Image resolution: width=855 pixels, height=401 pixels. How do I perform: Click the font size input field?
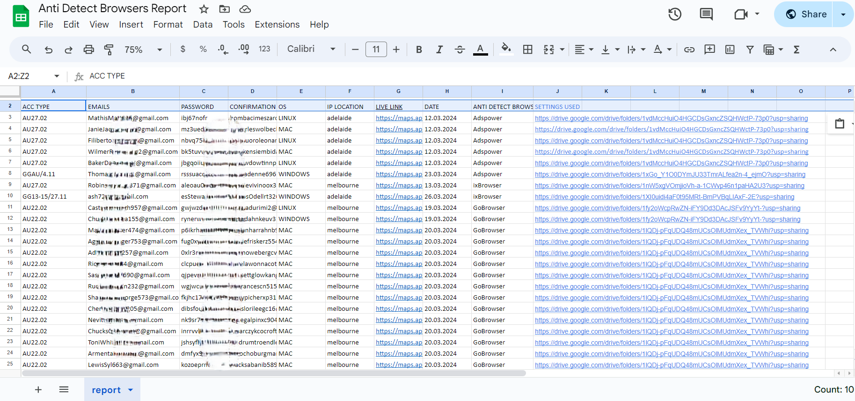376,49
